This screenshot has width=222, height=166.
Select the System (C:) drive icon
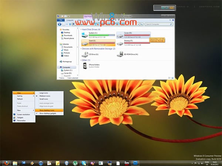coord(85,35)
